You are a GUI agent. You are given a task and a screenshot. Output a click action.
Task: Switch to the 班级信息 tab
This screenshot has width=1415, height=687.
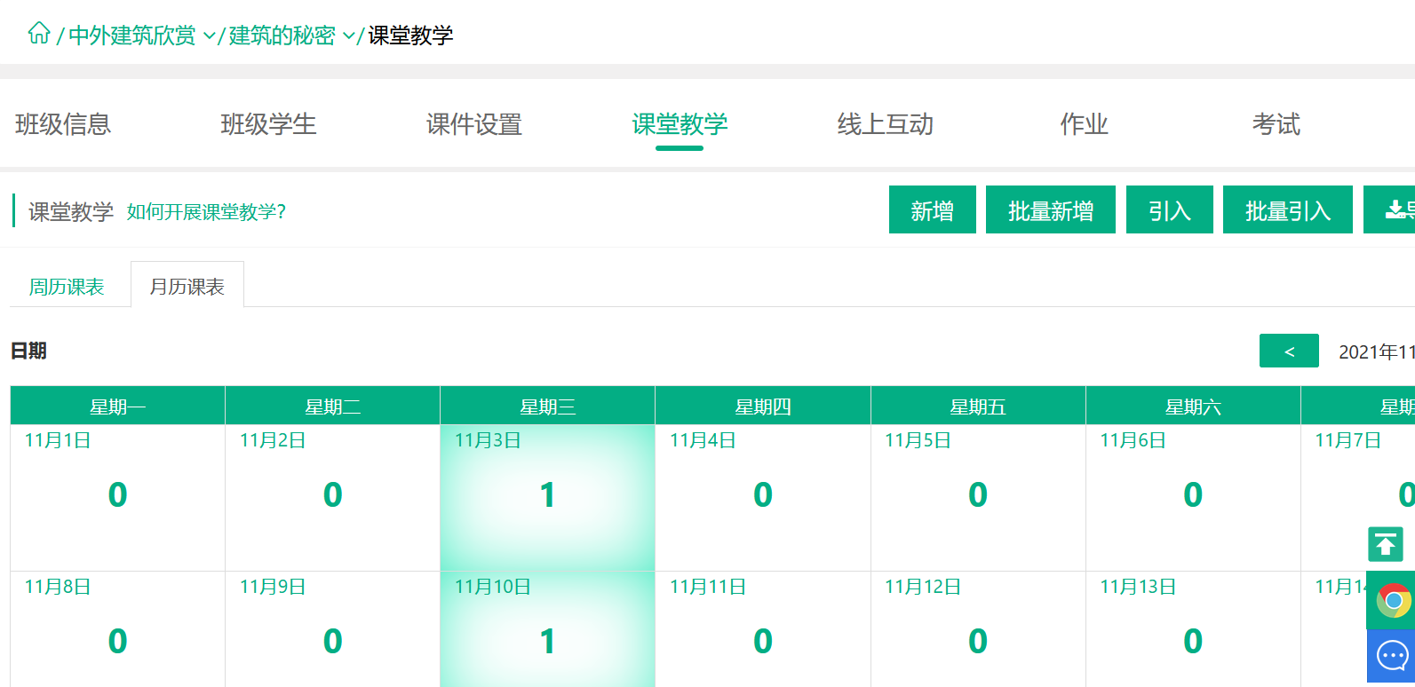63,124
